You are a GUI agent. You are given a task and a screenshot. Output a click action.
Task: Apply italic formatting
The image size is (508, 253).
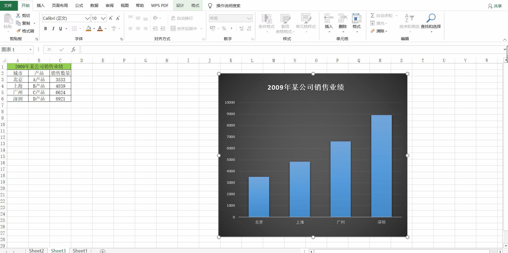[53, 28]
